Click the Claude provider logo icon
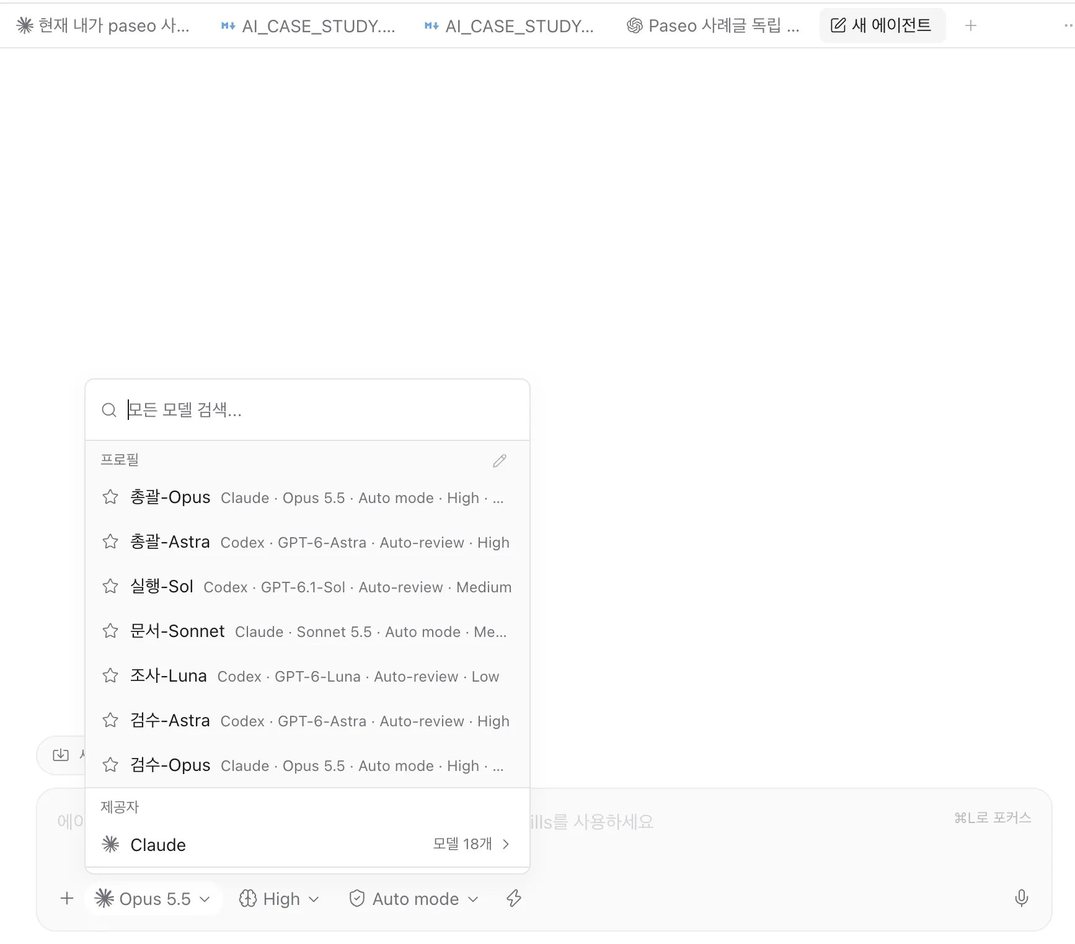 pos(110,844)
